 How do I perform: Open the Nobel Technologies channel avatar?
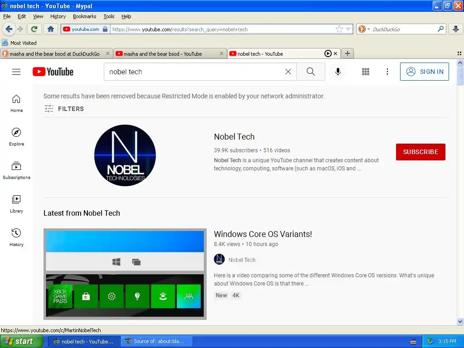[125, 155]
